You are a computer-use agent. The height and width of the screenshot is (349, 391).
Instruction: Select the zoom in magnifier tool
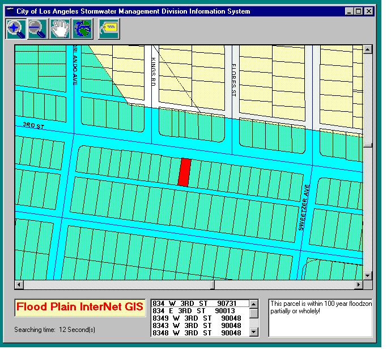[x=16, y=29]
